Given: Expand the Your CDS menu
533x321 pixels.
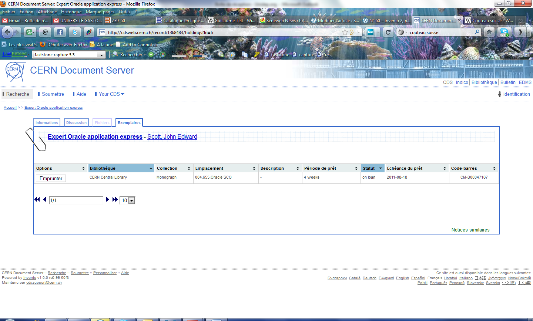Looking at the screenshot, I should 111,94.
